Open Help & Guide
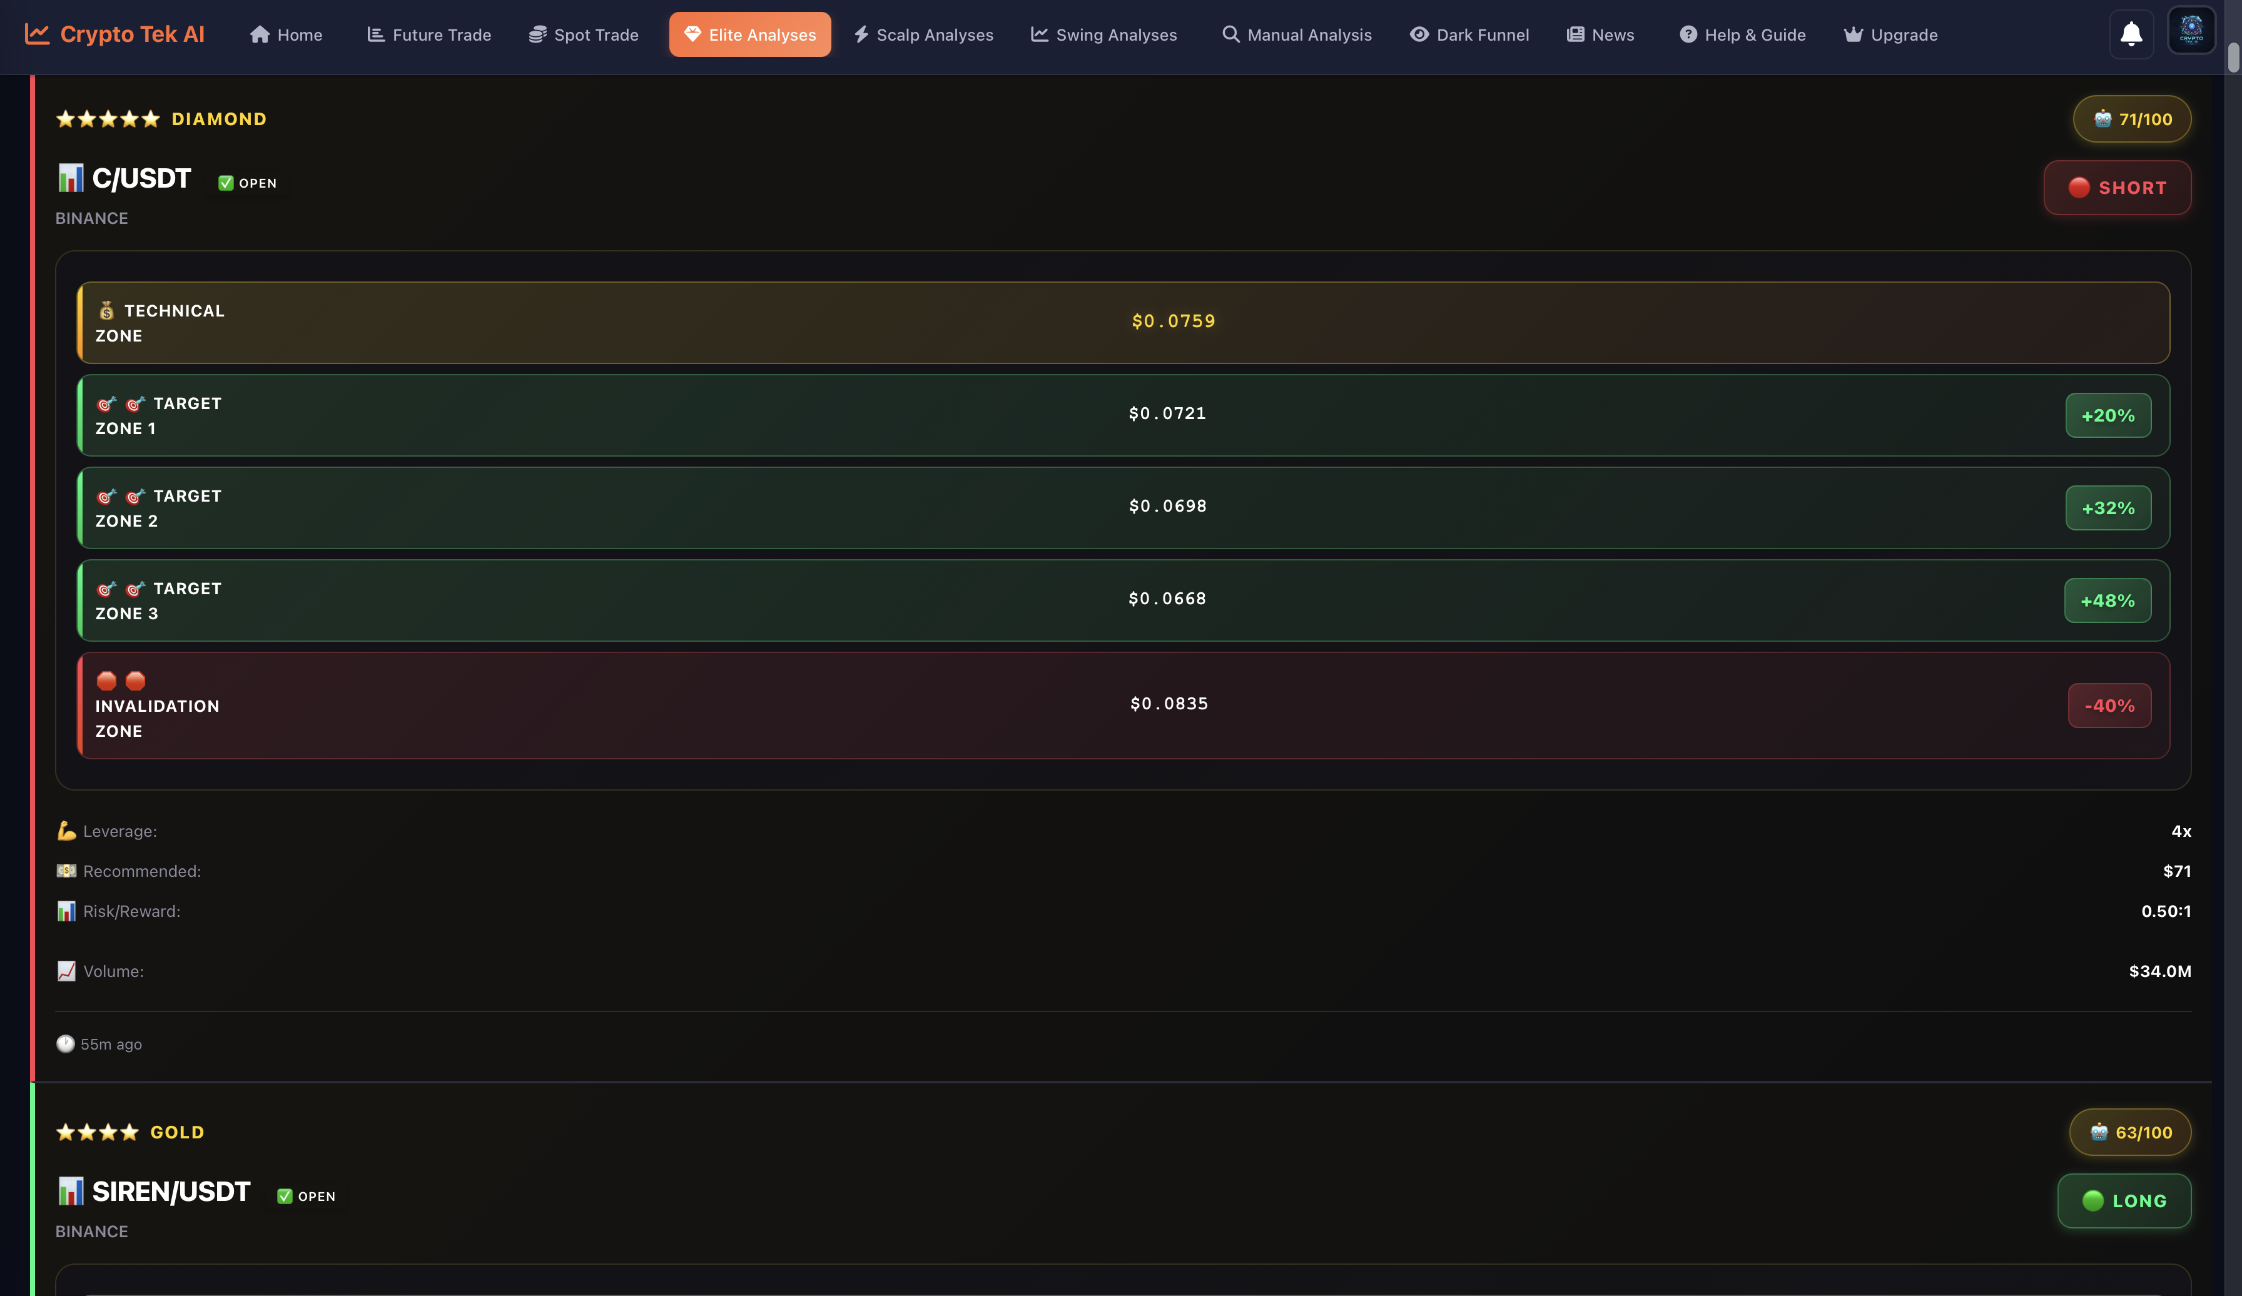 1742,34
